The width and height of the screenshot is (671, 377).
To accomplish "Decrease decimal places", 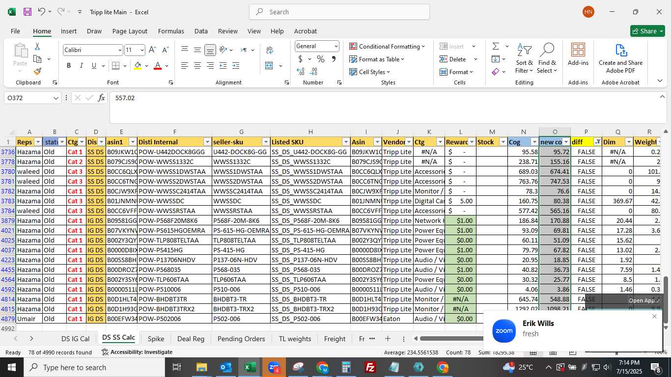I will [x=314, y=72].
